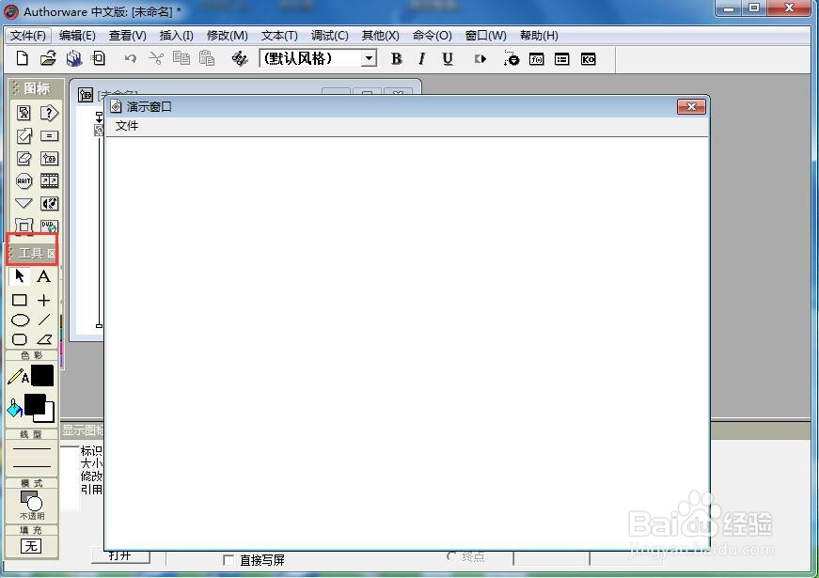Select the Rectangle tool
The height and width of the screenshot is (578, 819).
click(20, 300)
